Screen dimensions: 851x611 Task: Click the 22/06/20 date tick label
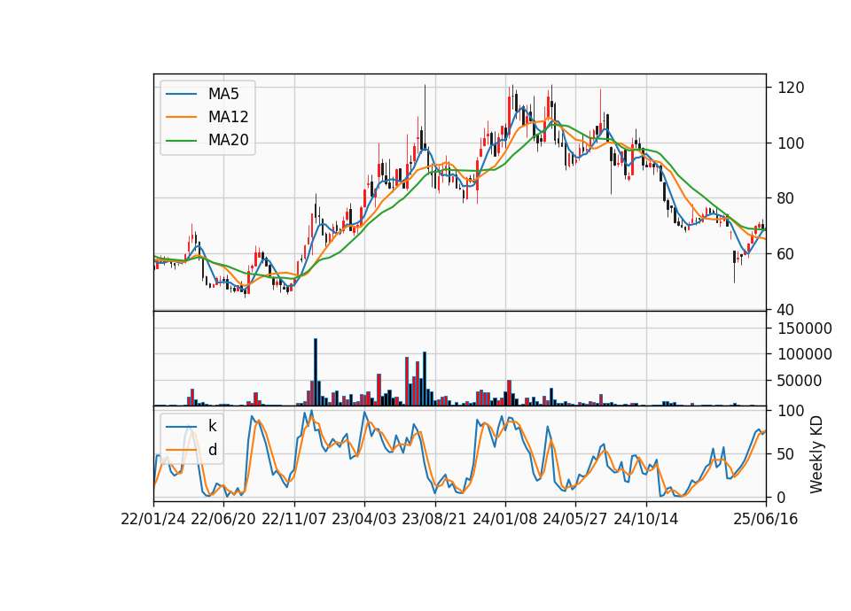coord(223,520)
